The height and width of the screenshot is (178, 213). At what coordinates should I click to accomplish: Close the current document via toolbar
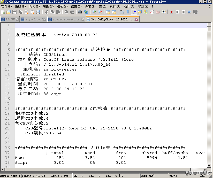click(x=26, y=12)
